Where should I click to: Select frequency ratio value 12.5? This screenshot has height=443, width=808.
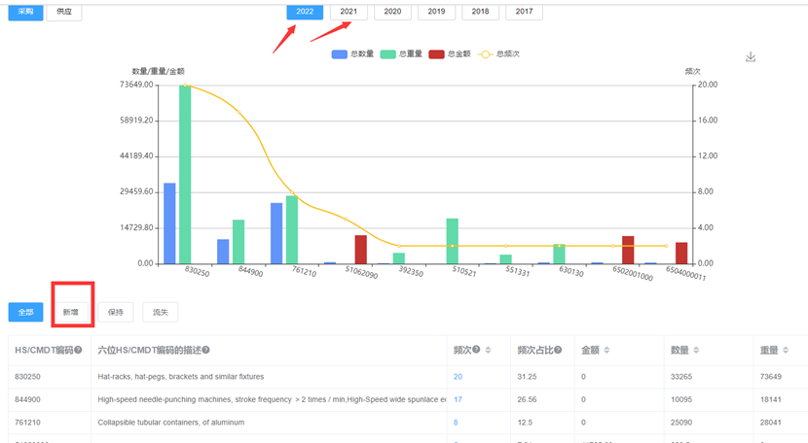tap(525, 423)
